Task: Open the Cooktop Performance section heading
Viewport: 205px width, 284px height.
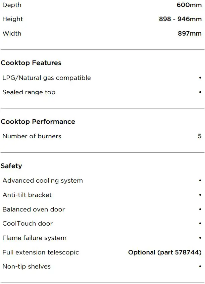Action: 38,122
